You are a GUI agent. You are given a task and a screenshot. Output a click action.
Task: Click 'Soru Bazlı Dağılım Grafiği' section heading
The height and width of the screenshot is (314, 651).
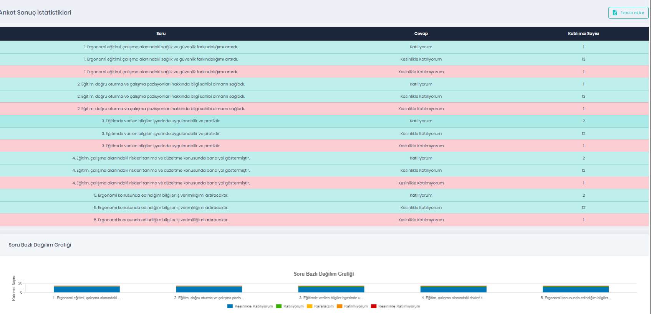coord(40,245)
